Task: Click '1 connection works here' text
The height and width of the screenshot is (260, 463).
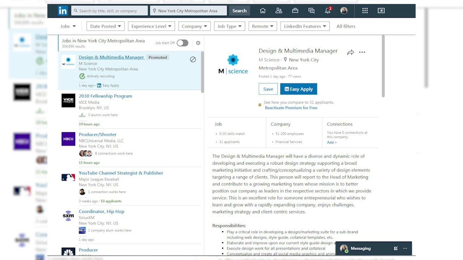Action: [x=107, y=192]
